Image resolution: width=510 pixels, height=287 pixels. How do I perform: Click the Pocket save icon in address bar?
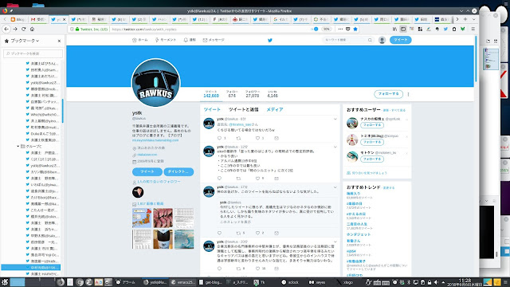(347, 29)
